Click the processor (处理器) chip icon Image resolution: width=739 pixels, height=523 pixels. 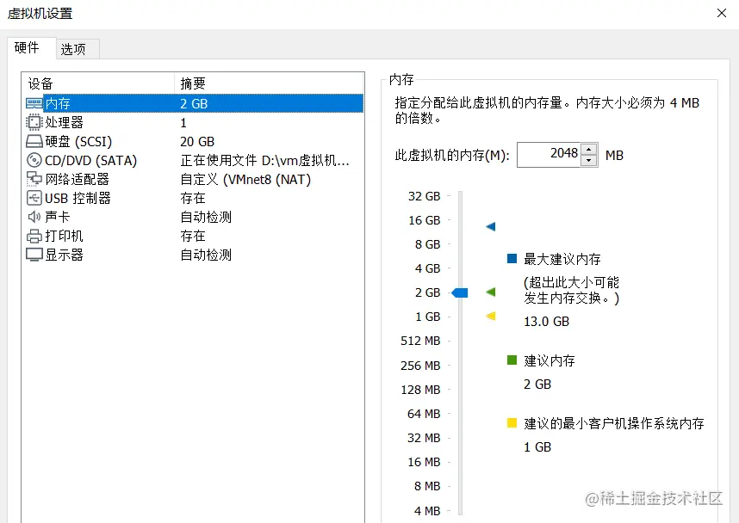tap(34, 122)
